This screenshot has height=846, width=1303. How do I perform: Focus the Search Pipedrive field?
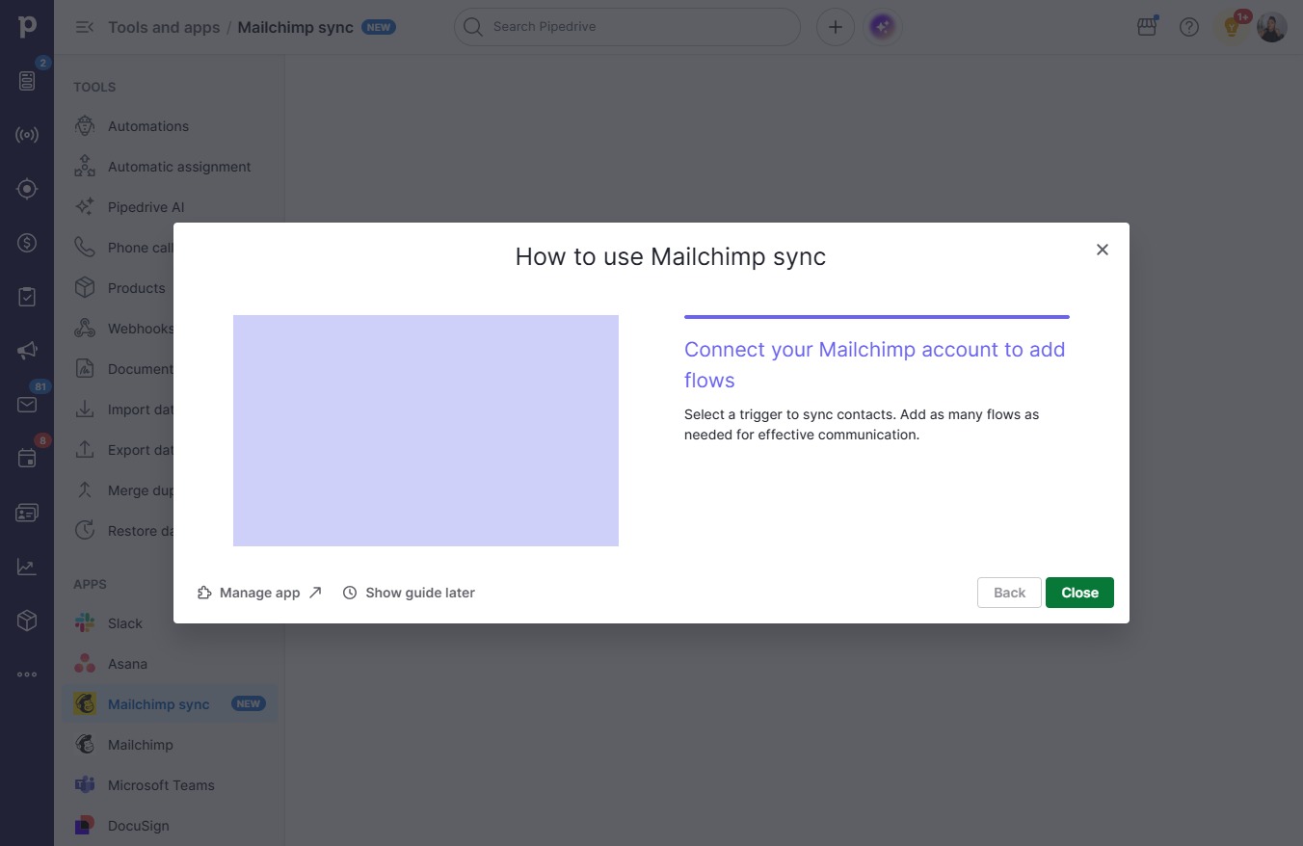627,27
